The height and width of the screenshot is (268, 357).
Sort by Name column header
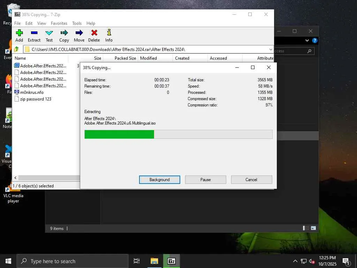(x=40, y=58)
